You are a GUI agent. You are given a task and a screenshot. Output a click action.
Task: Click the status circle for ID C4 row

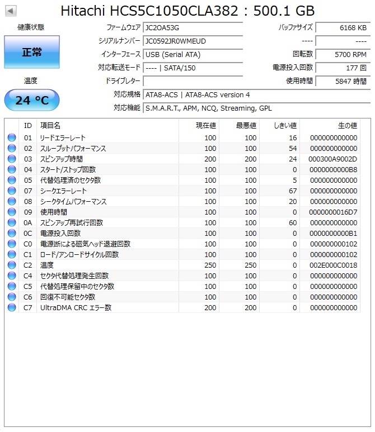pos(12,276)
